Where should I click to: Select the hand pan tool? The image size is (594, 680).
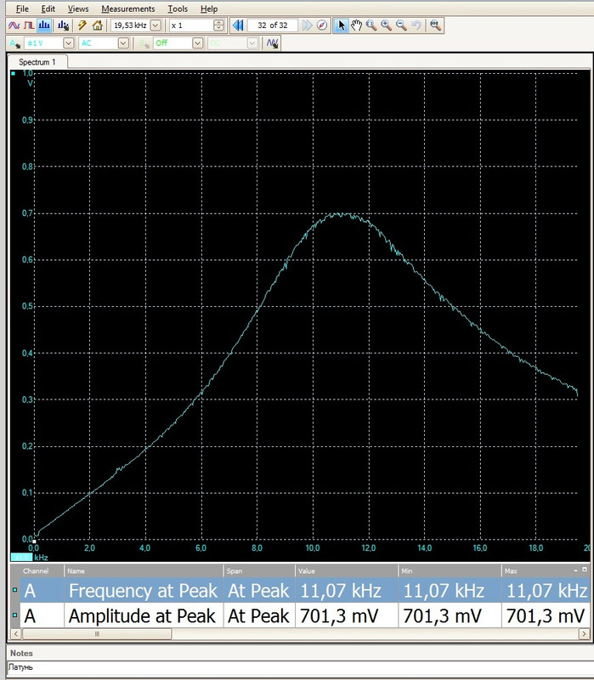(x=356, y=25)
